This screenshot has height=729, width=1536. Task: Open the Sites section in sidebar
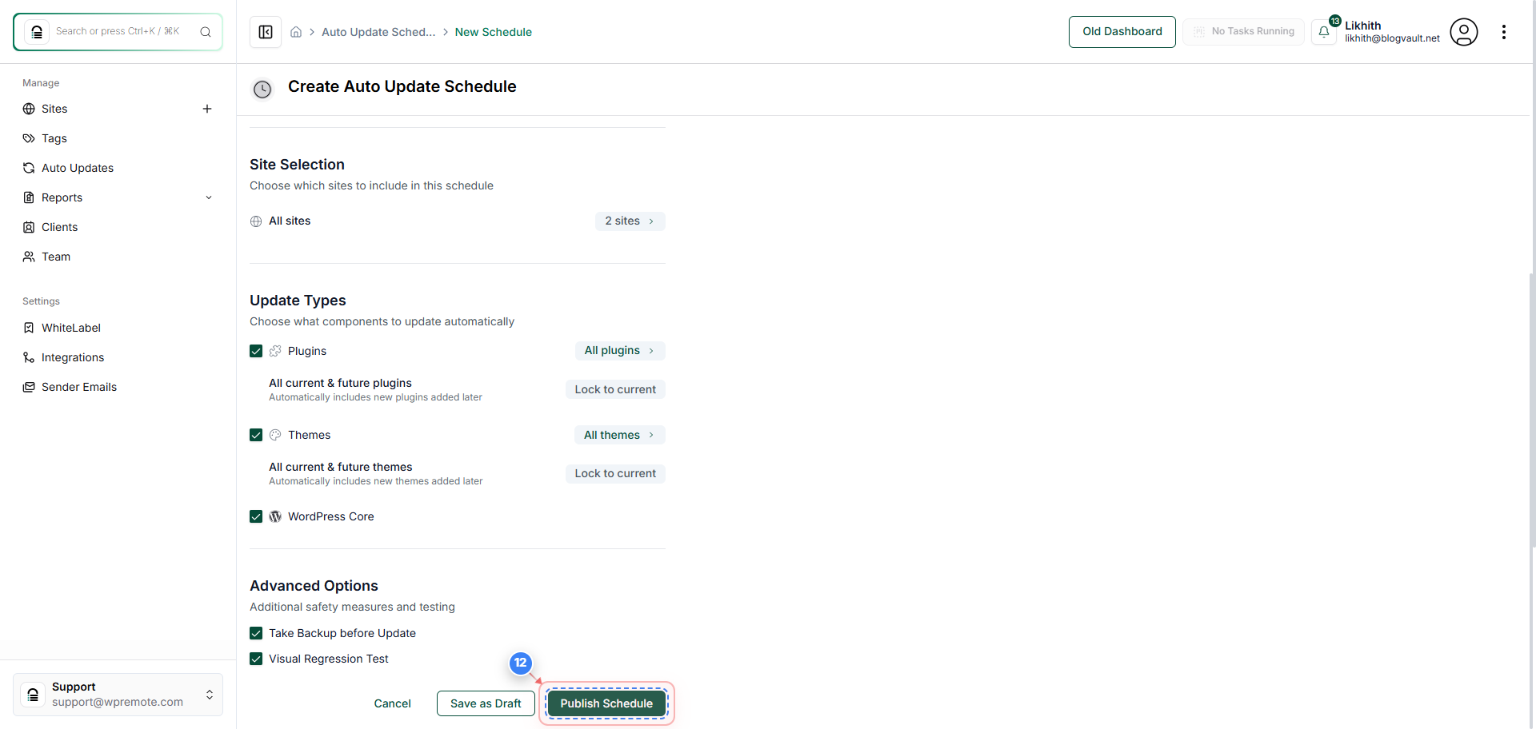tap(54, 109)
